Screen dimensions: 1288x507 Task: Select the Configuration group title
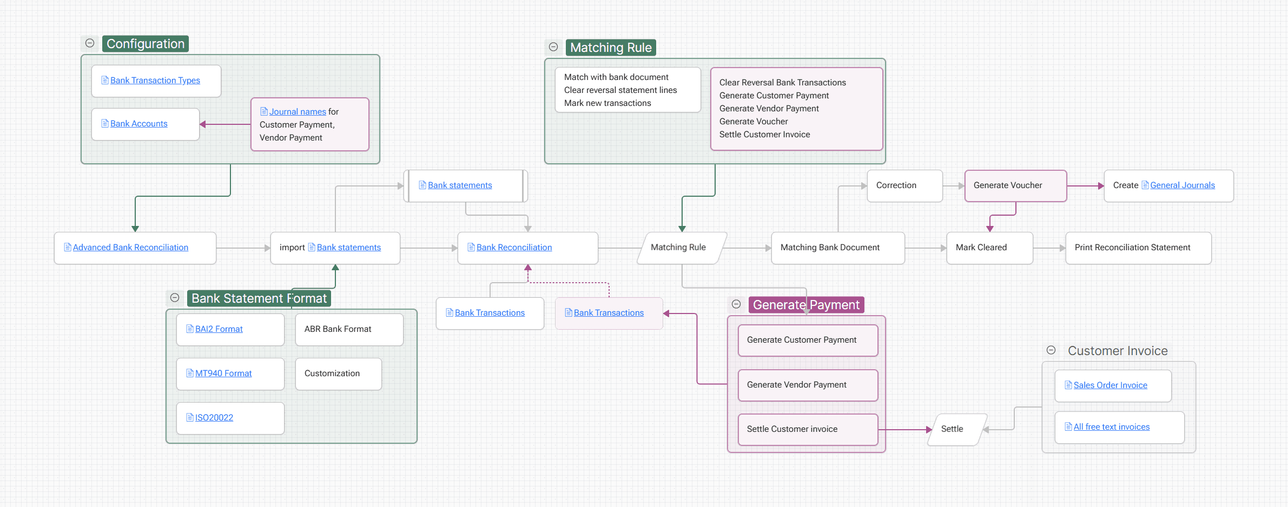(146, 44)
